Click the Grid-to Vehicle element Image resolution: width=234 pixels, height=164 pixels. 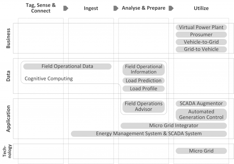pos(201,49)
